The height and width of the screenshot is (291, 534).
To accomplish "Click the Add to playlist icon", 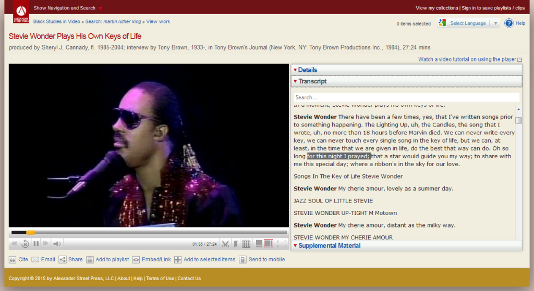I will pyautogui.click(x=90, y=260).
